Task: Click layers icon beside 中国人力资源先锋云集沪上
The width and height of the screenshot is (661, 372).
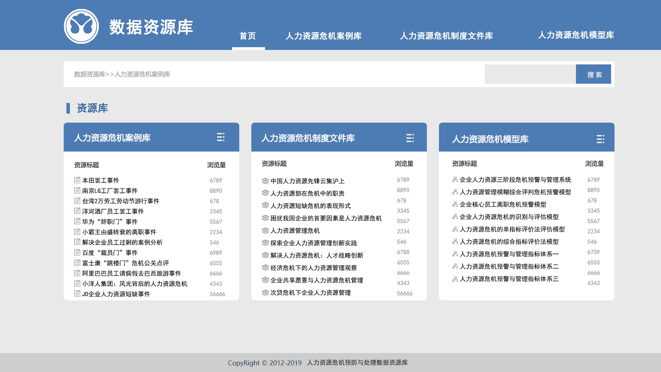Action: 265,181
